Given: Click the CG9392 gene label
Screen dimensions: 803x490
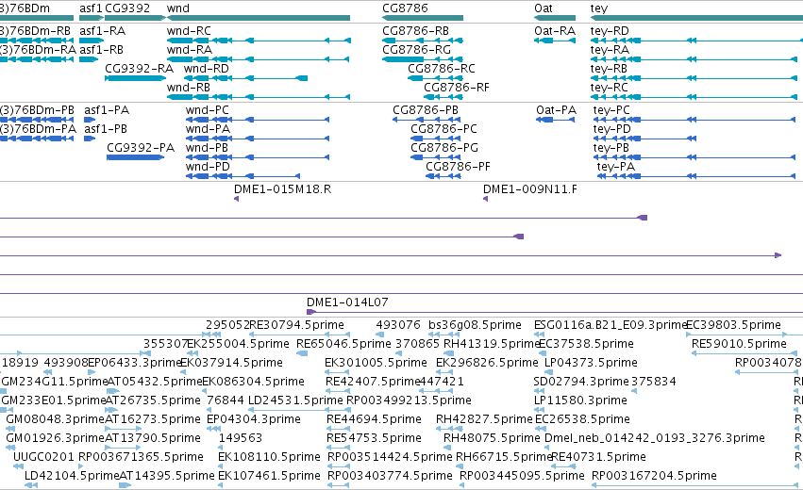Looking at the screenshot, I should pos(127,8).
